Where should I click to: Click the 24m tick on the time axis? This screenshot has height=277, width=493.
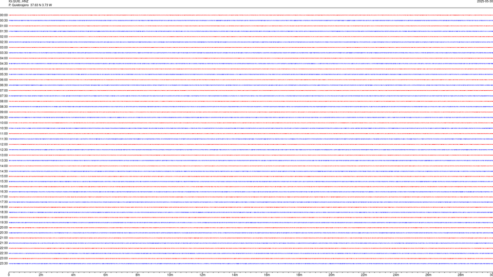tap(396, 275)
